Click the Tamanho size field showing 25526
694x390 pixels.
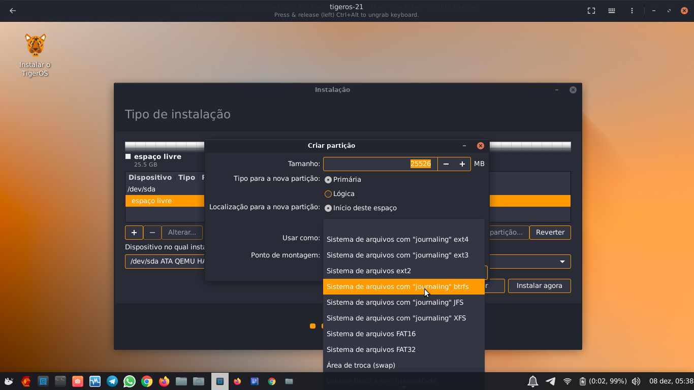pos(381,164)
